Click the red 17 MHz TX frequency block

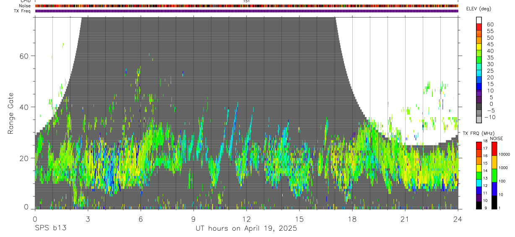(479, 145)
